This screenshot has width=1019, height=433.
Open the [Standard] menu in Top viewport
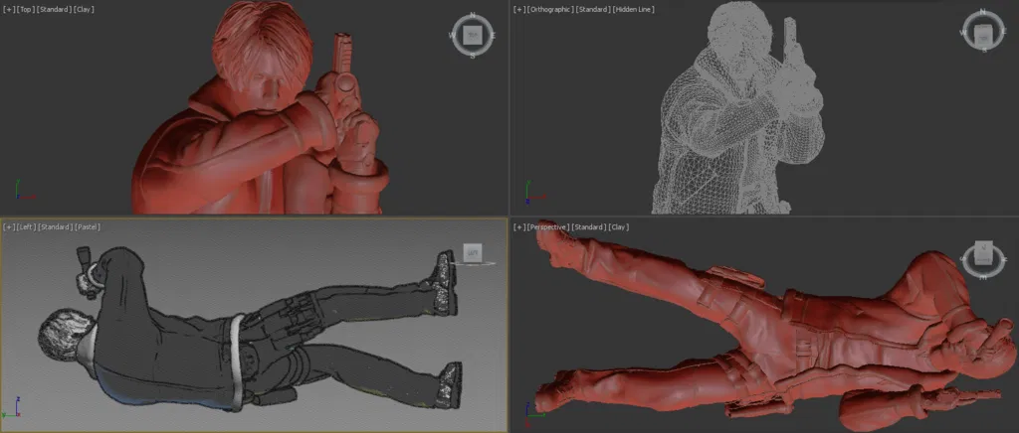pos(55,10)
